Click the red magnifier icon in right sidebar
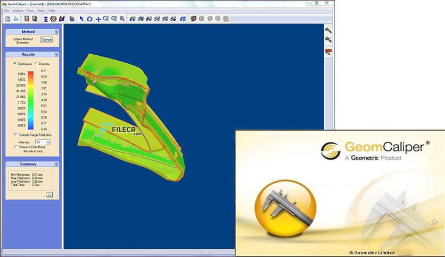Viewport: 445px width, 257px height. click(x=328, y=52)
